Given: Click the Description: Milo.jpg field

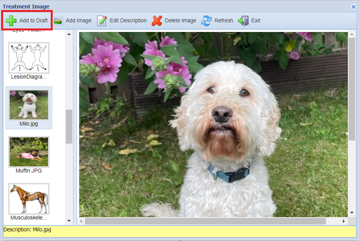Looking at the screenshot, I should coord(179,231).
